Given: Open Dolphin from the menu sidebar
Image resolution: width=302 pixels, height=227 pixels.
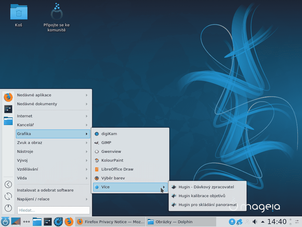Looking at the screenshot, I should click(x=8, y=121).
